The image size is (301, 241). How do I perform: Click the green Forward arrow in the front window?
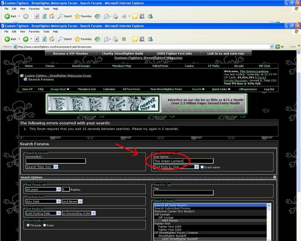coord(26,39)
